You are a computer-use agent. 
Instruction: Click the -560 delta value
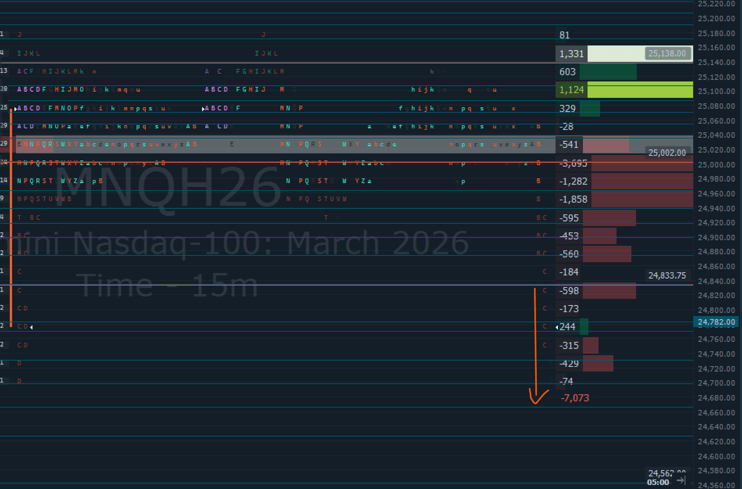coord(569,254)
